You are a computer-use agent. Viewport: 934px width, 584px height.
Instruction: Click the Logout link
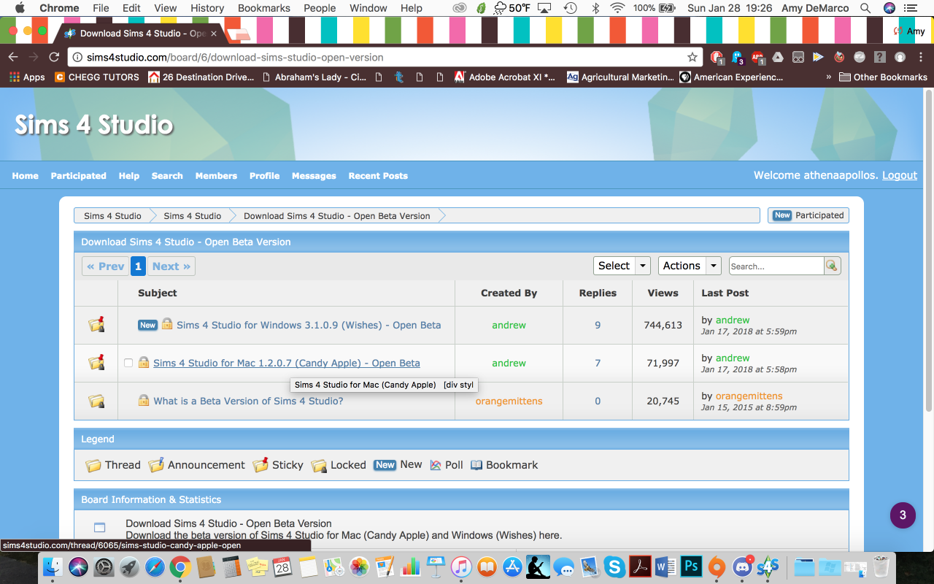coord(900,175)
